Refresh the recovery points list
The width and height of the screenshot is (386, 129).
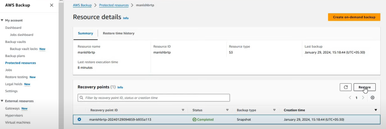[345, 87]
